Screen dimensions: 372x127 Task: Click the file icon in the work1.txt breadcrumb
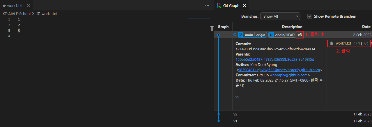[39, 14]
